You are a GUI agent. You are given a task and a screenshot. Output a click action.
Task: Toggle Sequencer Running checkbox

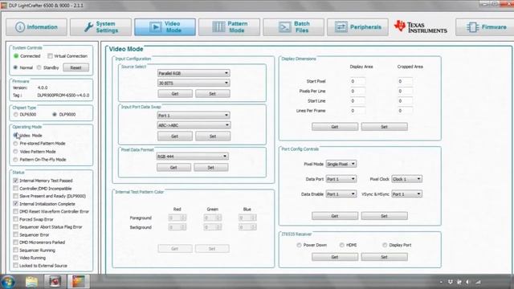click(x=15, y=250)
